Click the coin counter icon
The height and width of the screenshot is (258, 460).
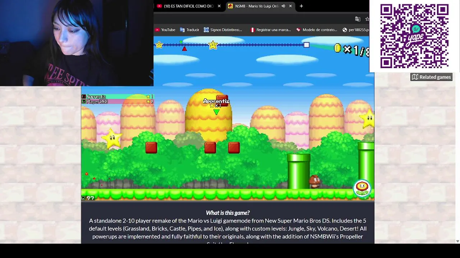337,48
